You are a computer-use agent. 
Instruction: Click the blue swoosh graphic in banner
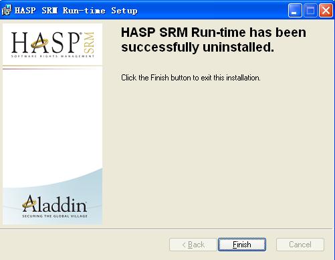pos(53,196)
